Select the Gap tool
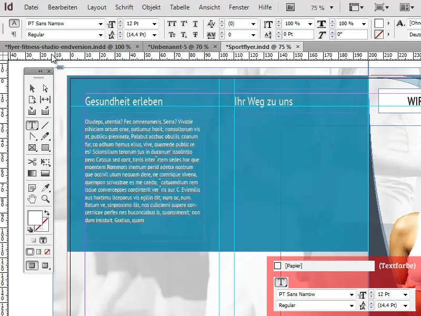Viewport: 421px width, 316px height. [45, 100]
